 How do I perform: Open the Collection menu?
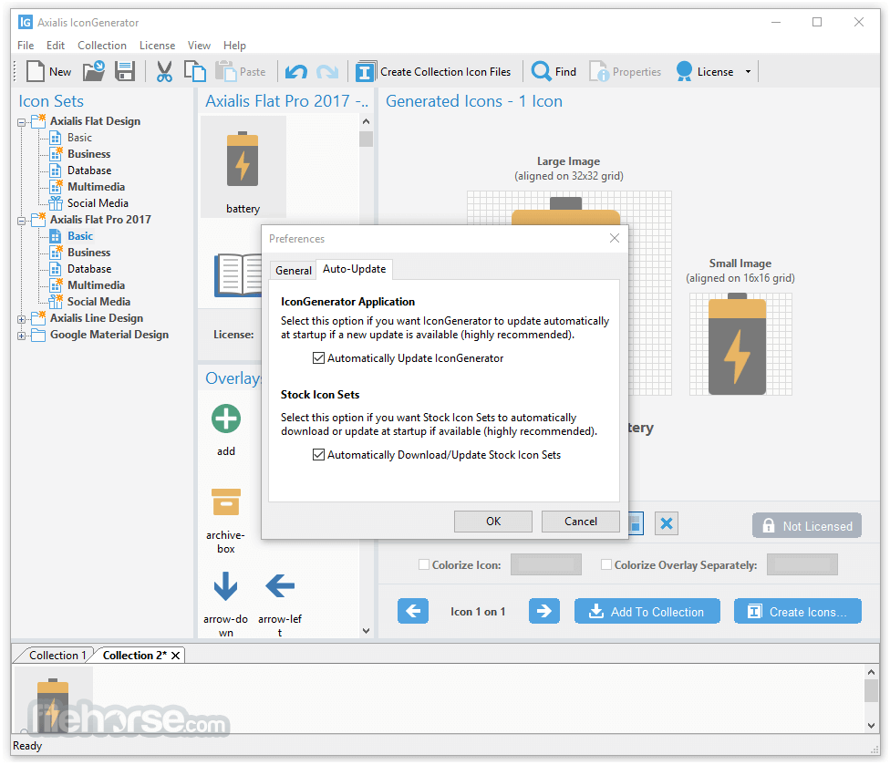point(102,46)
